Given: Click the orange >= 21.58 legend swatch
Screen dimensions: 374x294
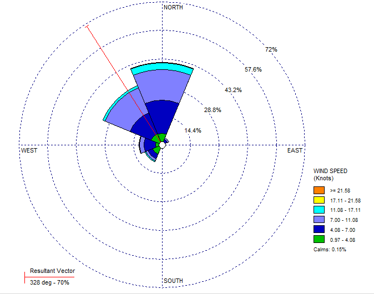Looking at the screenshot, I should point(319,190).
